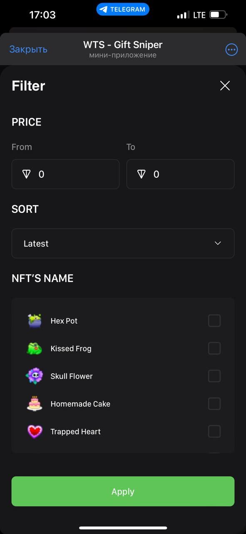Select the Homemade Cake checkbox
Image resolution: width=246 pixels, height=534 pixels.
(214, 403)
